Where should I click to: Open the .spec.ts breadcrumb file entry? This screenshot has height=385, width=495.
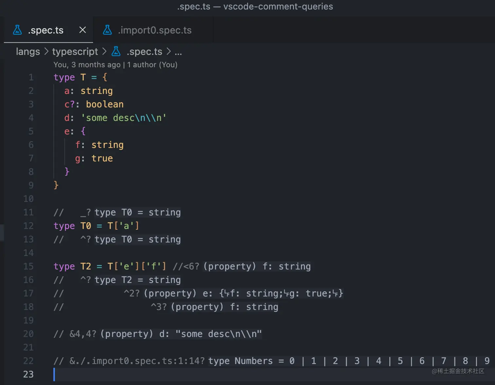[144, 52]
